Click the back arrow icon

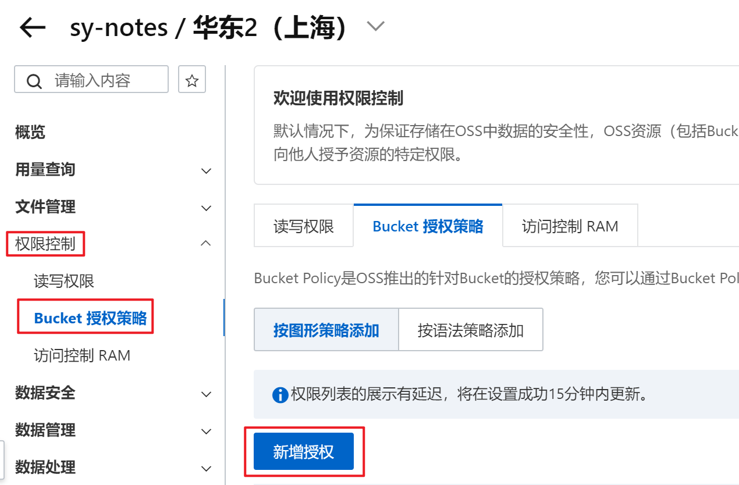point(33,27)
